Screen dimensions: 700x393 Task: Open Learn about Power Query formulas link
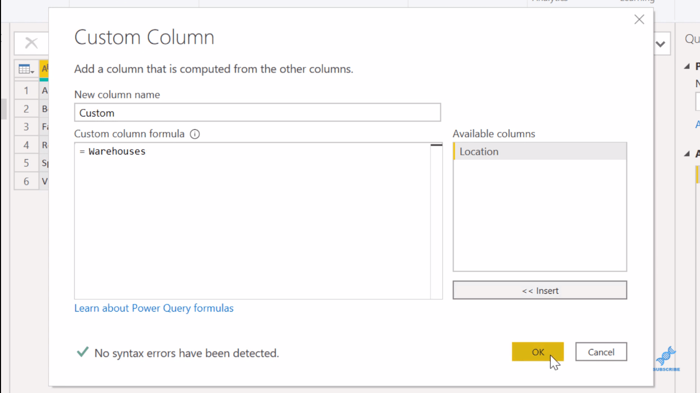pos(154,308)
